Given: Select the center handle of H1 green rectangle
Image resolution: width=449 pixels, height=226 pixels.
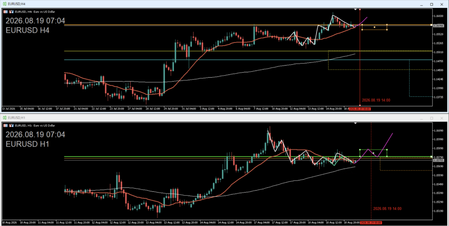Looking at the screenshot, I should tap(374, 153).
